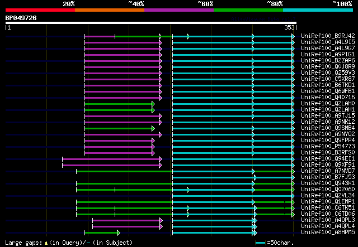
Task: Click the query name BP049726
Action: pyautogui.click(x=21, y=18)
